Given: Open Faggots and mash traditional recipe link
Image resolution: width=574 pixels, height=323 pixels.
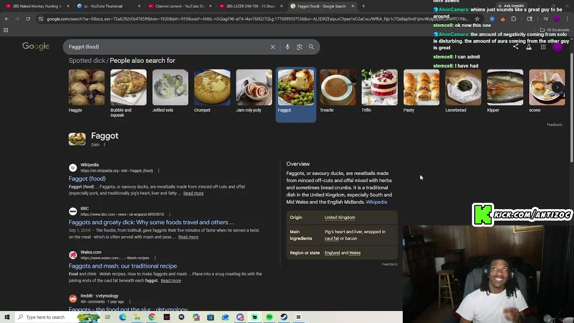Looking at the screenshot, I should coord(123,266).
